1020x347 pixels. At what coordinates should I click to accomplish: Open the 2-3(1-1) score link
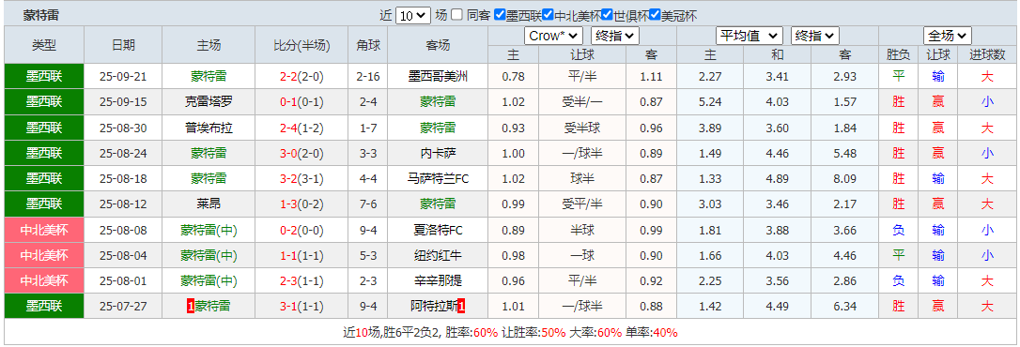[x=301, y=280]
